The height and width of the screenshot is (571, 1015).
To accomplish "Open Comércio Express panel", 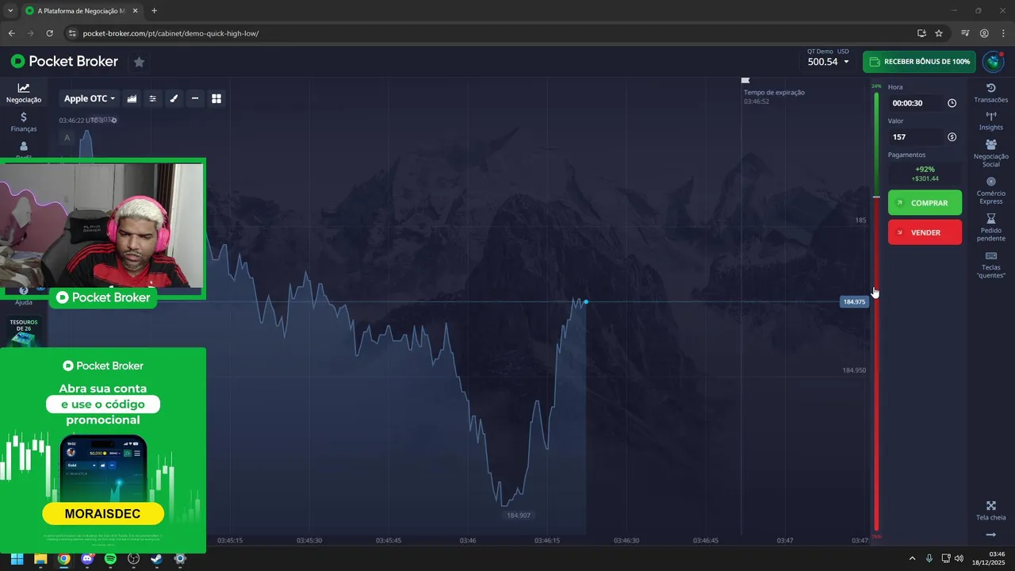I will click(x=990, y=190).
